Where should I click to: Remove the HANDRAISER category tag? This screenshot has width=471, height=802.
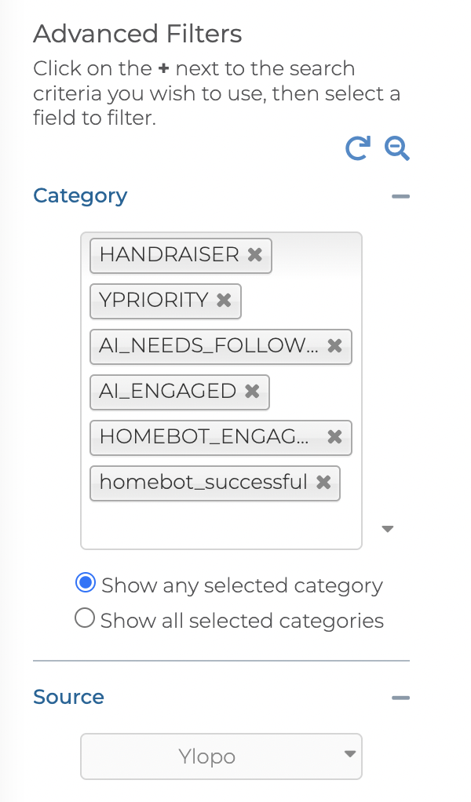pyautogui.click(x=254, y=255)
